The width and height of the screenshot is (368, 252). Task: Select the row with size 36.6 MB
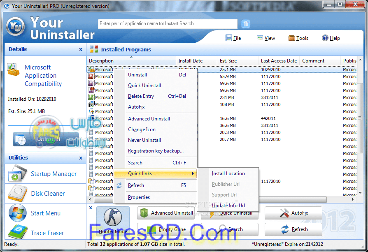coord(222,125)
